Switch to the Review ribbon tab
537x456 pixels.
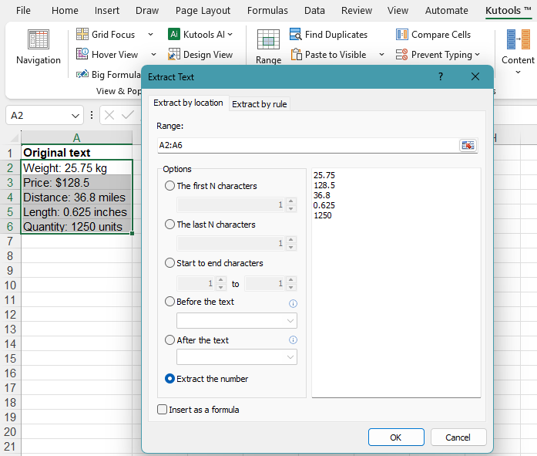tap(356, 11)
